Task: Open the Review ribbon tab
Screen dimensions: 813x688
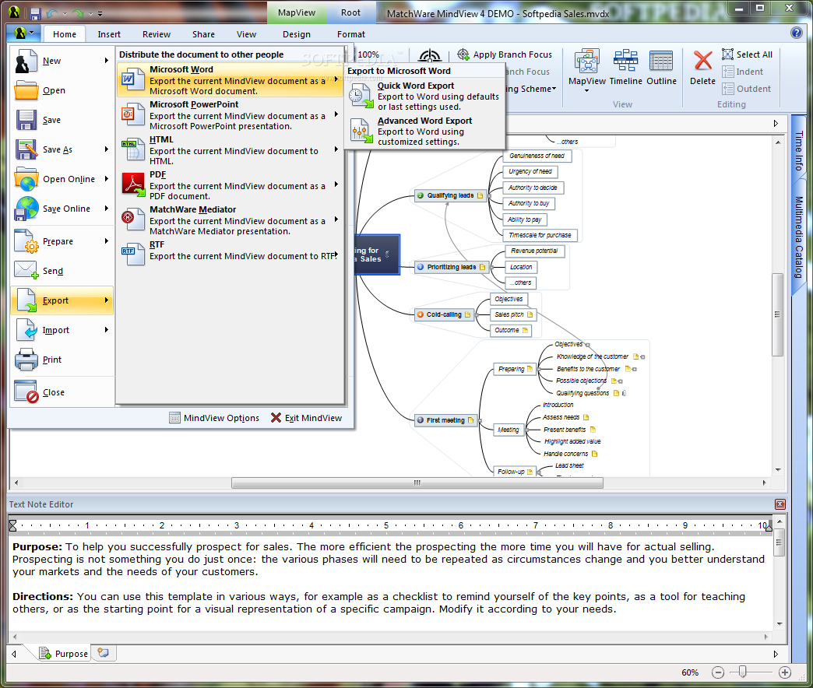Action: (x=156, y=34)
